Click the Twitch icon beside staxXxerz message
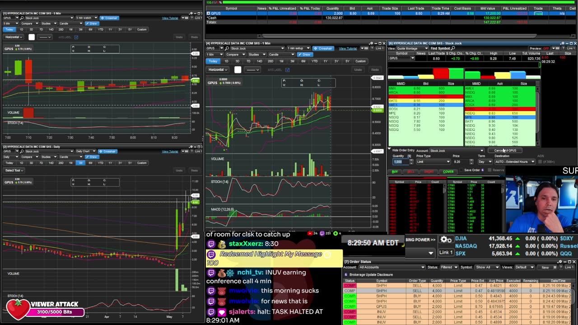The width and height of the screenshot is (578, 325). [x=211, y=244]
